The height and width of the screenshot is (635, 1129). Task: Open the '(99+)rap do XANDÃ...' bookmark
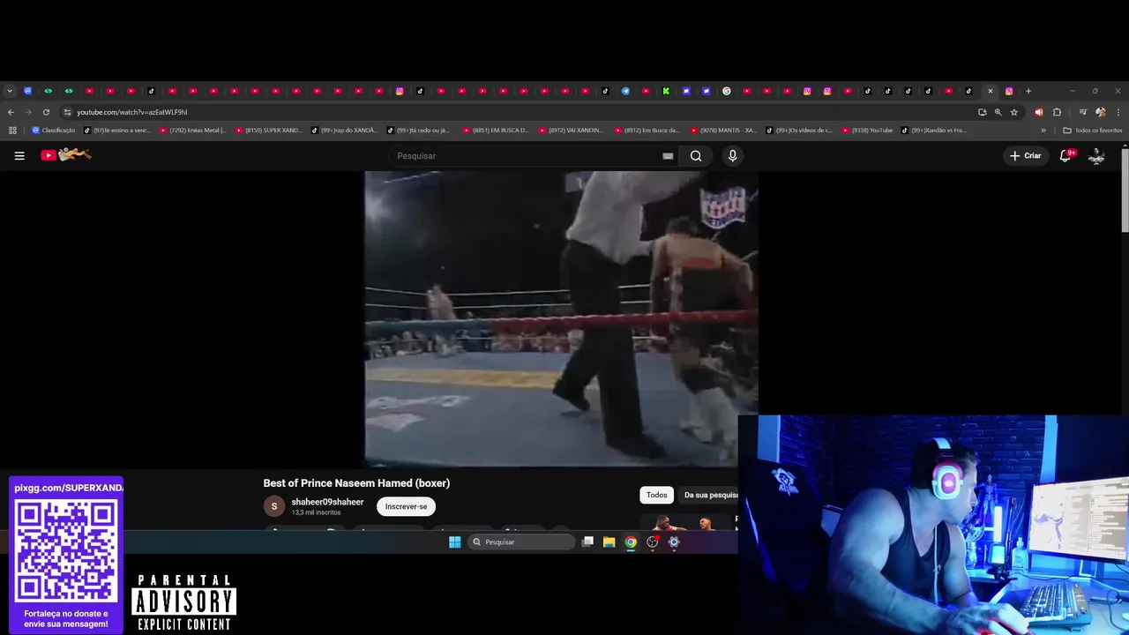345,131
